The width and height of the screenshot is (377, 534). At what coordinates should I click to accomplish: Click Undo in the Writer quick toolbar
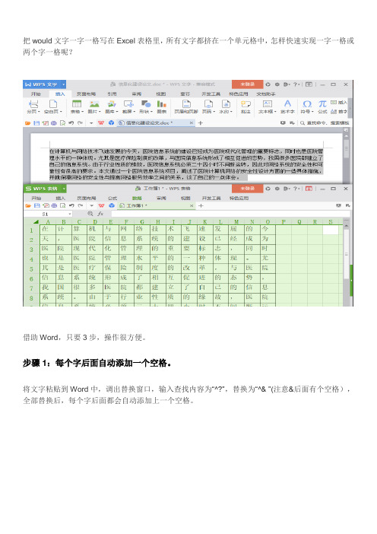pyautogui.click(x=71, y=123)
